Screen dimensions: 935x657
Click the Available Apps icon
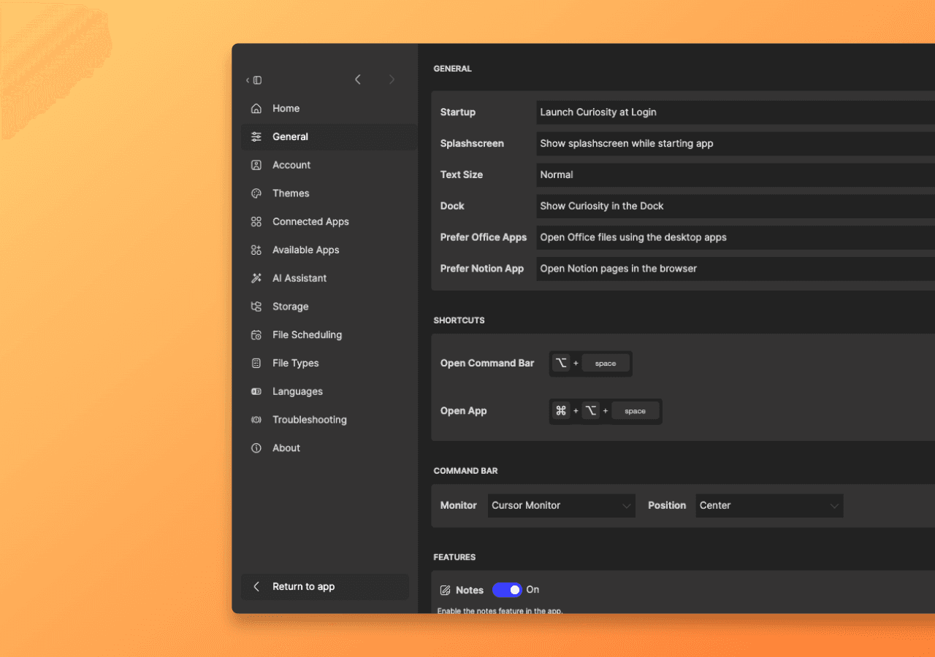pyautogui.click(x=256, y=250)
